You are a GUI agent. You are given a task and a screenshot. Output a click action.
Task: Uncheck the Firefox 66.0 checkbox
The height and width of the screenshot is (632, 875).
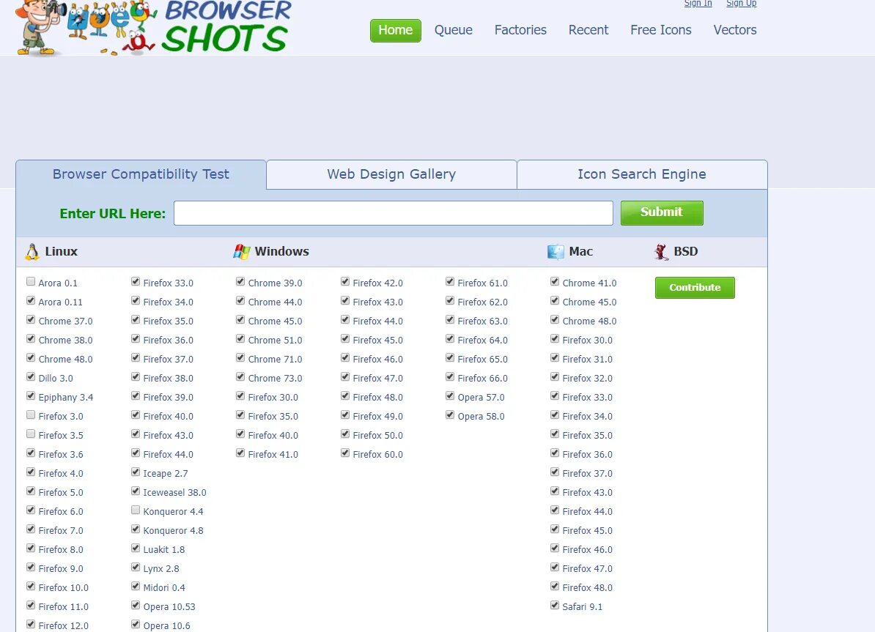(x=451, y=377)
